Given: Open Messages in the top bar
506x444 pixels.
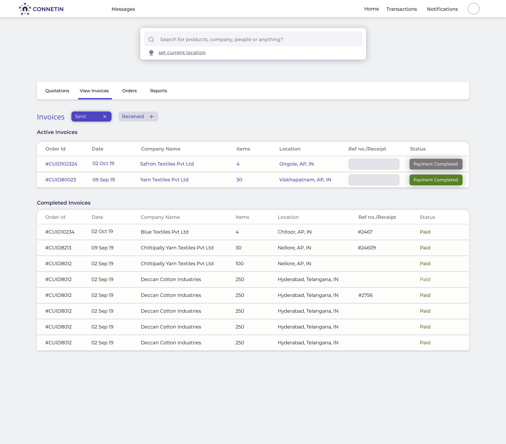Looking at the screenshot, I should pos(123,9).
